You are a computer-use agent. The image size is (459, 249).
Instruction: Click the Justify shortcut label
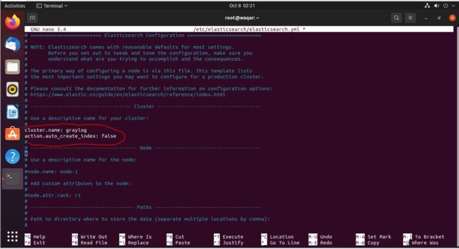[233, 243]
